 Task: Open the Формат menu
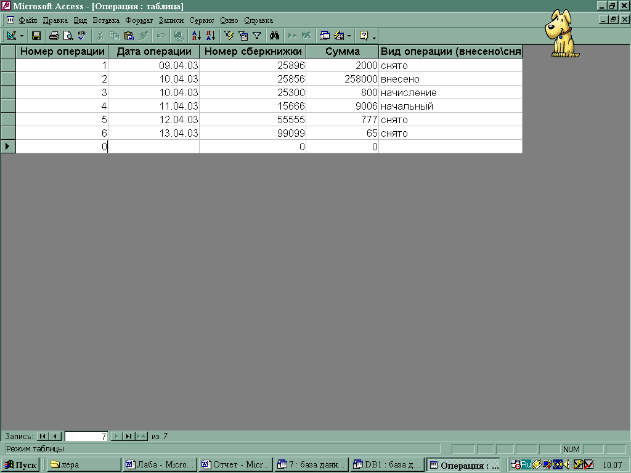point(139,20)
